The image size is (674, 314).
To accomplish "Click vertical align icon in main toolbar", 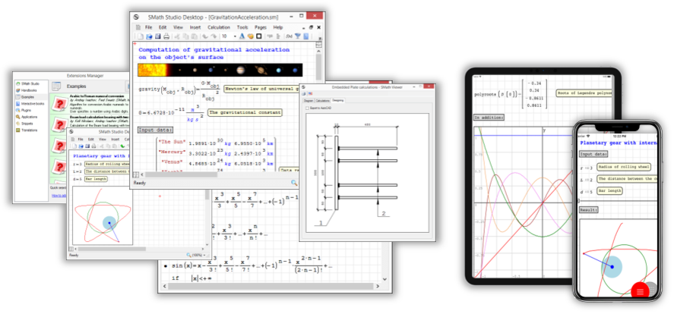I will pyautogui.click(x=279, y=36).
